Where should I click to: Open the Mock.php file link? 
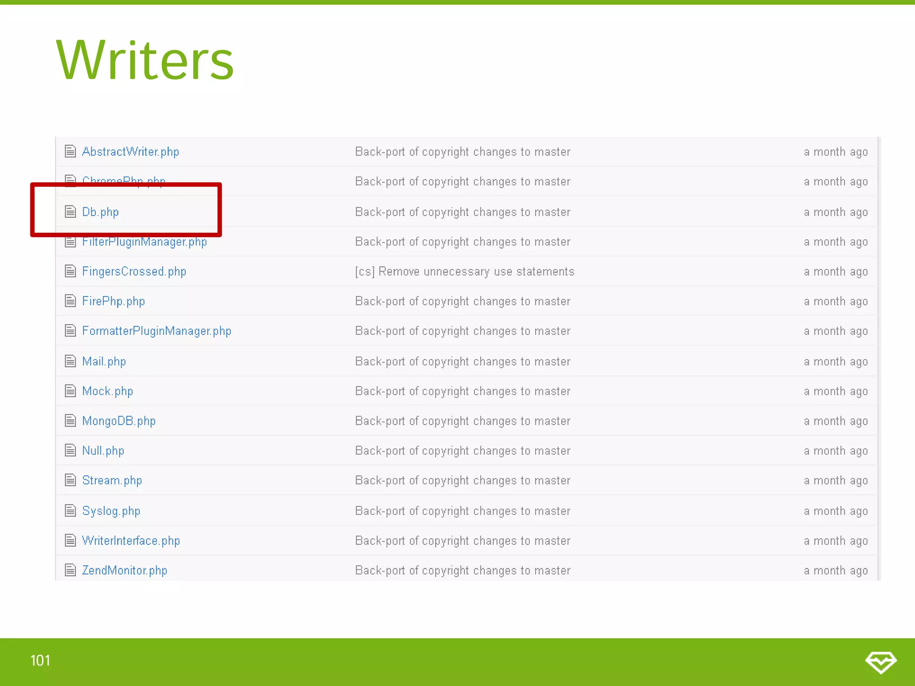point(108,391)
